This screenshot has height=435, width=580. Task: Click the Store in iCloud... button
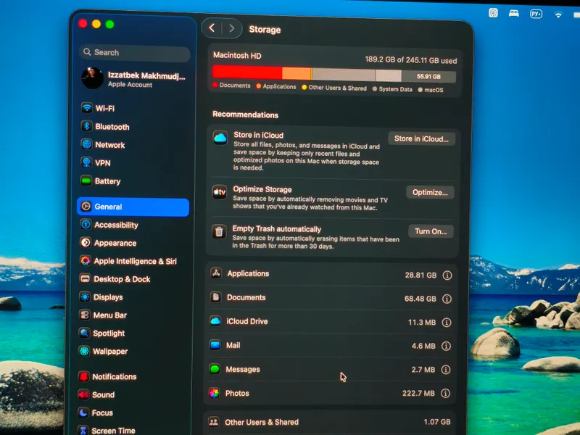pyautogui.click(x=421, y=138)
